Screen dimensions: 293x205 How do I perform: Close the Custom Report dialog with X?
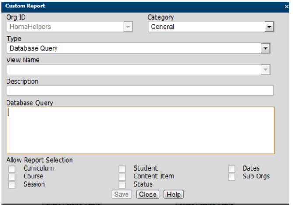coord(286,7)
